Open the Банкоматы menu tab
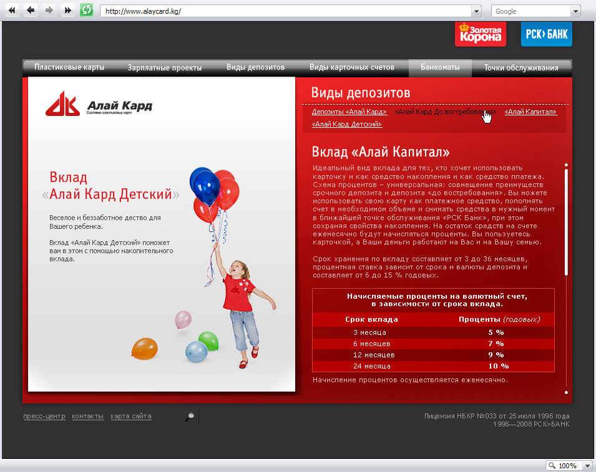Viewport: 596px width, 472px height. 440,67
